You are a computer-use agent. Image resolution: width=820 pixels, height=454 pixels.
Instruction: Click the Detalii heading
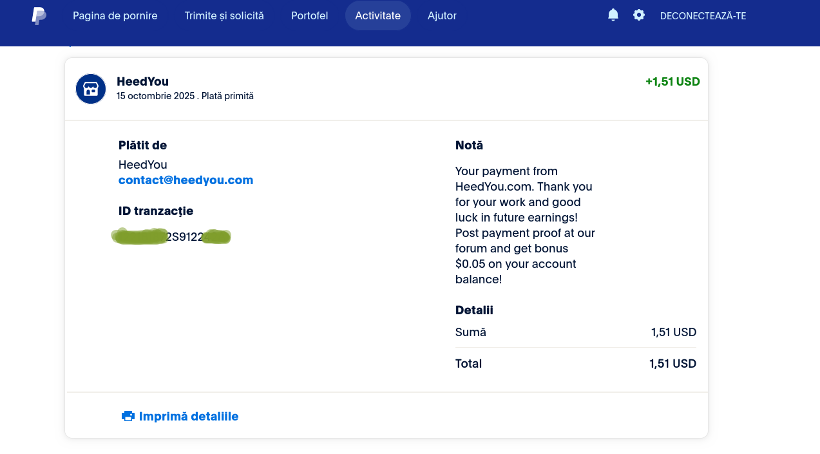474,310
